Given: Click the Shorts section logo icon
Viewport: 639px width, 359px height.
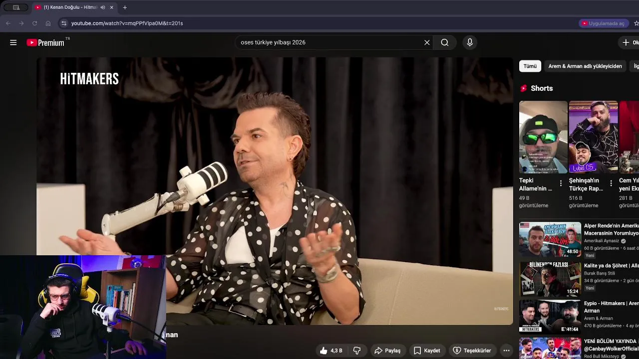Looking at the screenshot, I should (x=524, y=88).
